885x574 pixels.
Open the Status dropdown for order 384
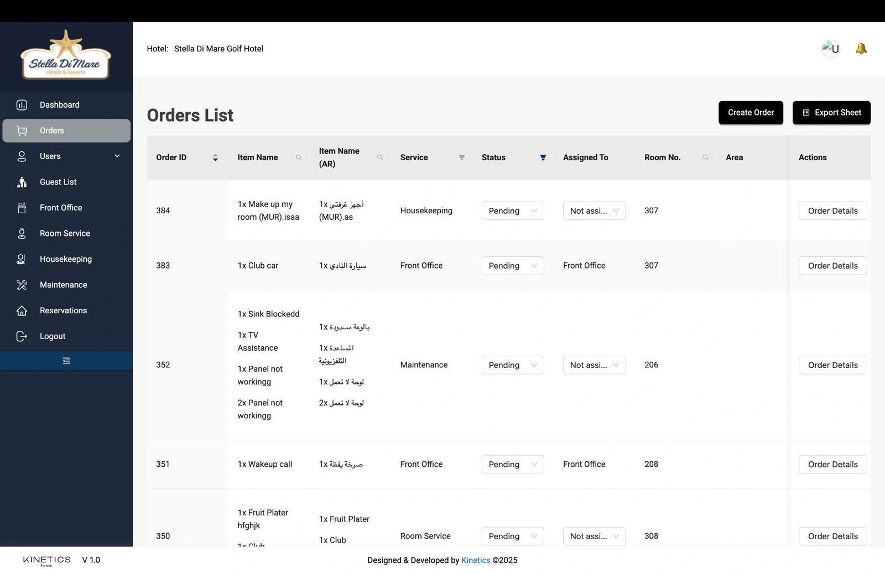pos(512,210)
